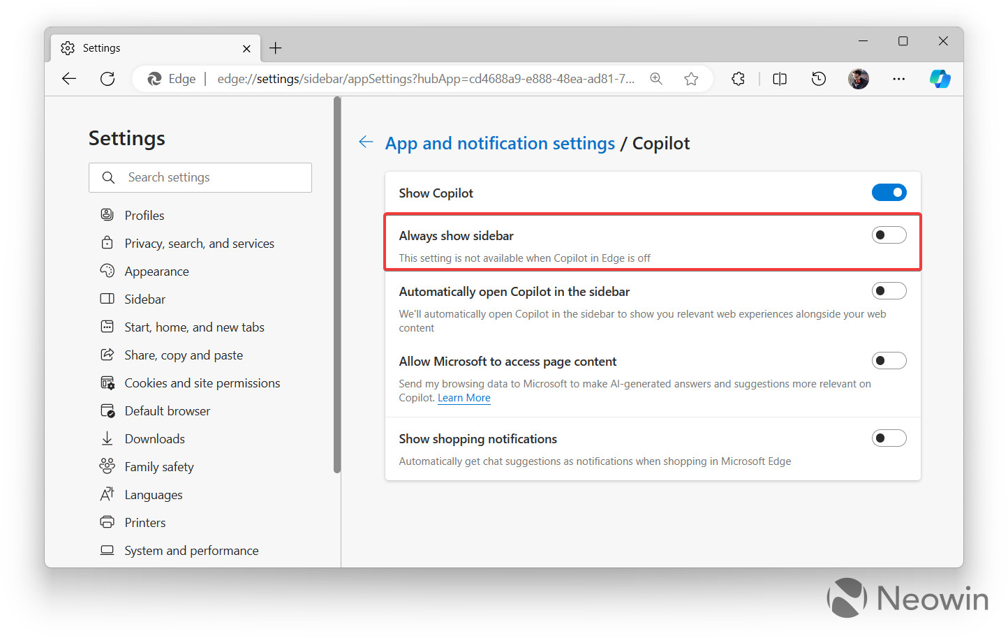Click the Appearance palette icon
Screen dimensions: 1008x638
coord(107,271)
